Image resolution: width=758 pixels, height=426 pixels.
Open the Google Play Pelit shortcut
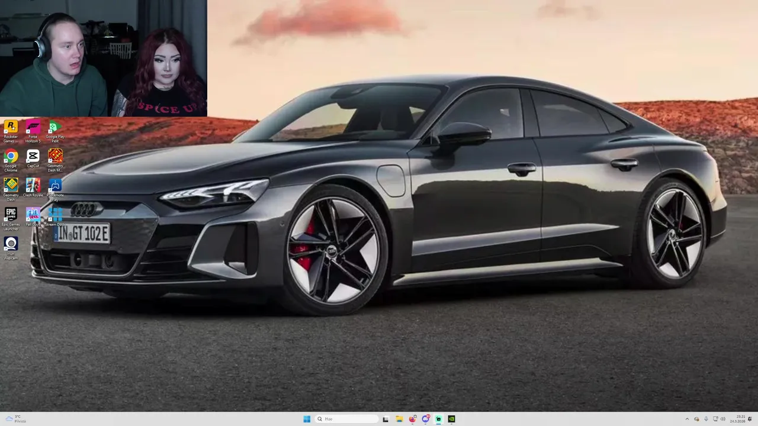coord(55,131)
